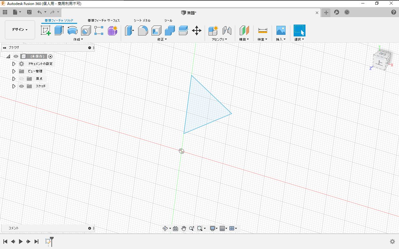Select the Joint tool
399x249 pixels.
227,31
